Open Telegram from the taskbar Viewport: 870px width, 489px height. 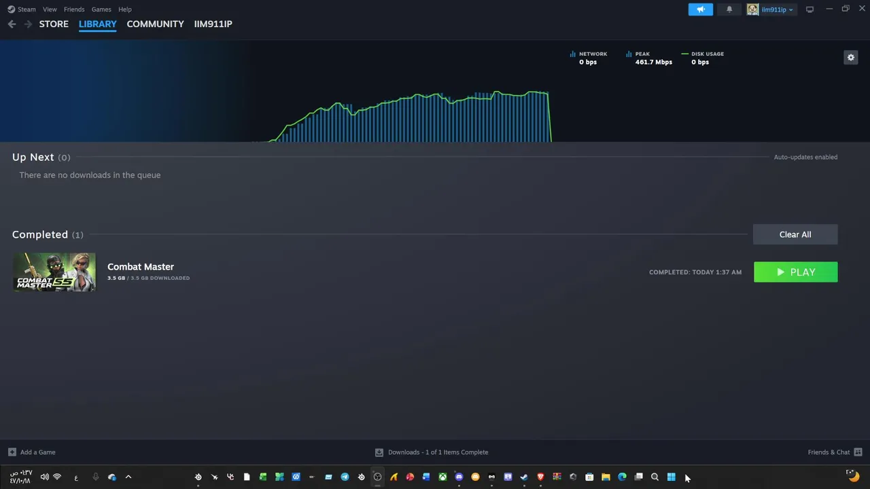tap(345, 477)
